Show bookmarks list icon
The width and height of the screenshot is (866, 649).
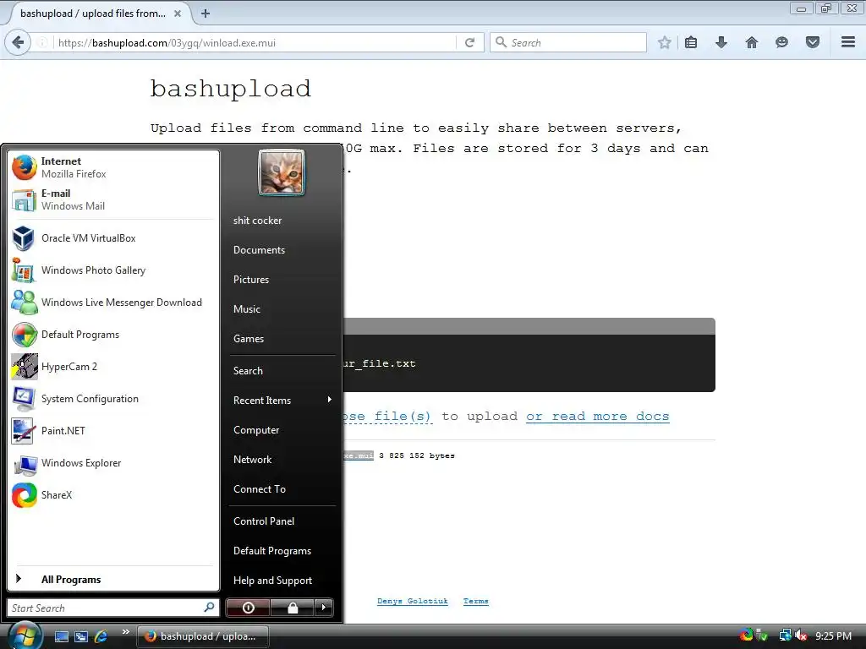click(691, 42)
